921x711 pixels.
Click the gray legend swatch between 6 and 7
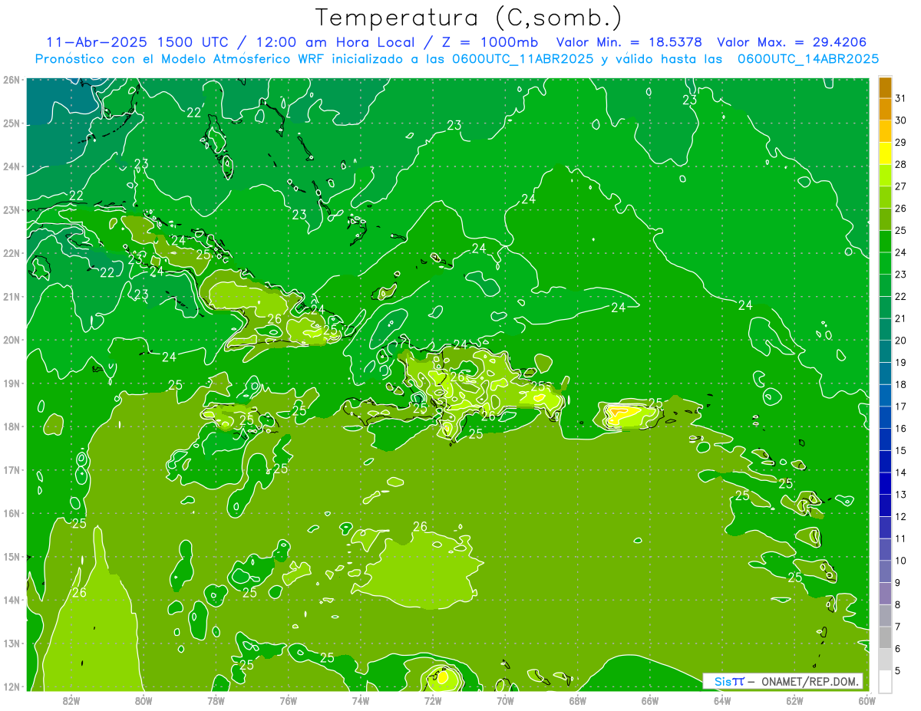click(885, 637)
